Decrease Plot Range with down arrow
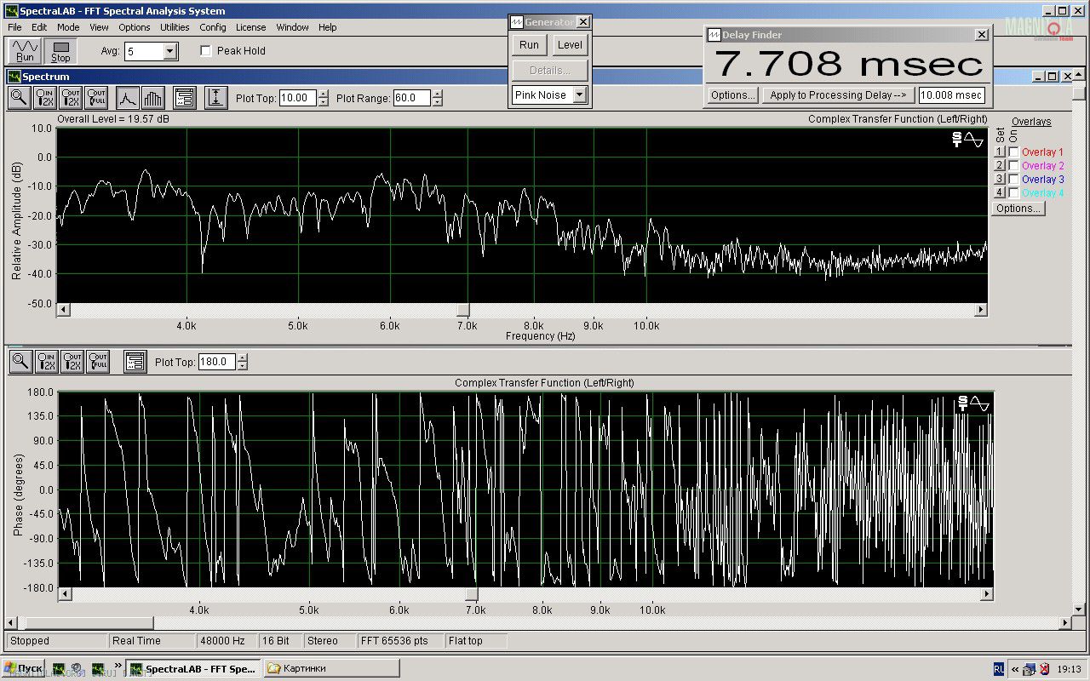1090x681 pixels. (x=437, y=102)
